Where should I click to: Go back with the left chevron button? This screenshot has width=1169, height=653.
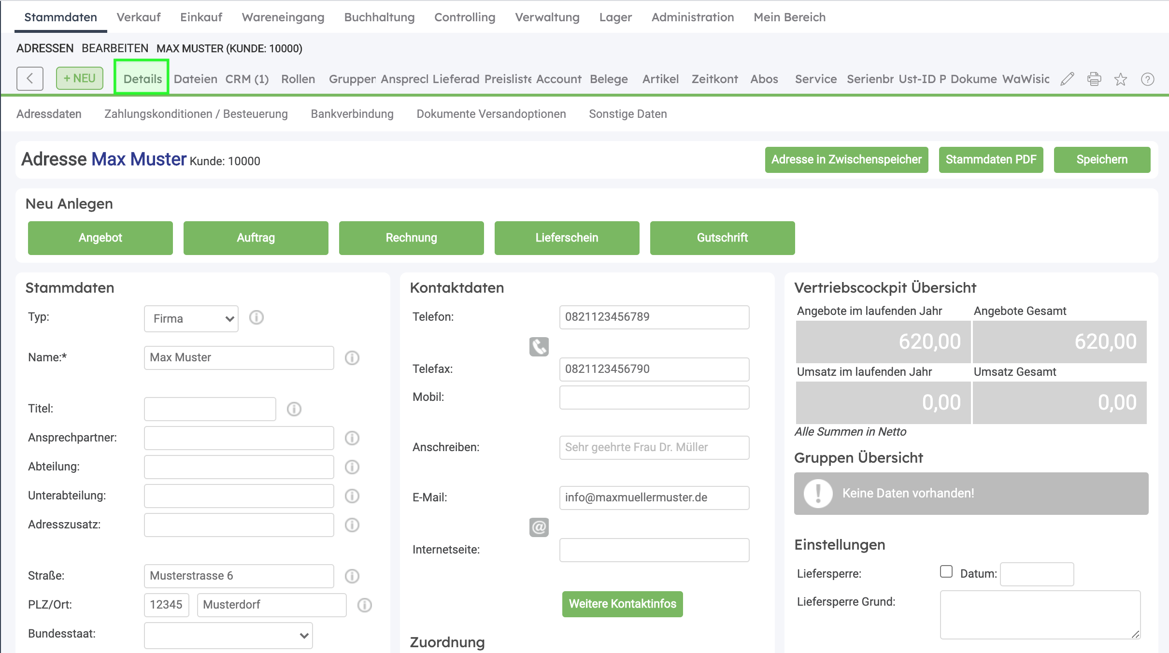30,78
